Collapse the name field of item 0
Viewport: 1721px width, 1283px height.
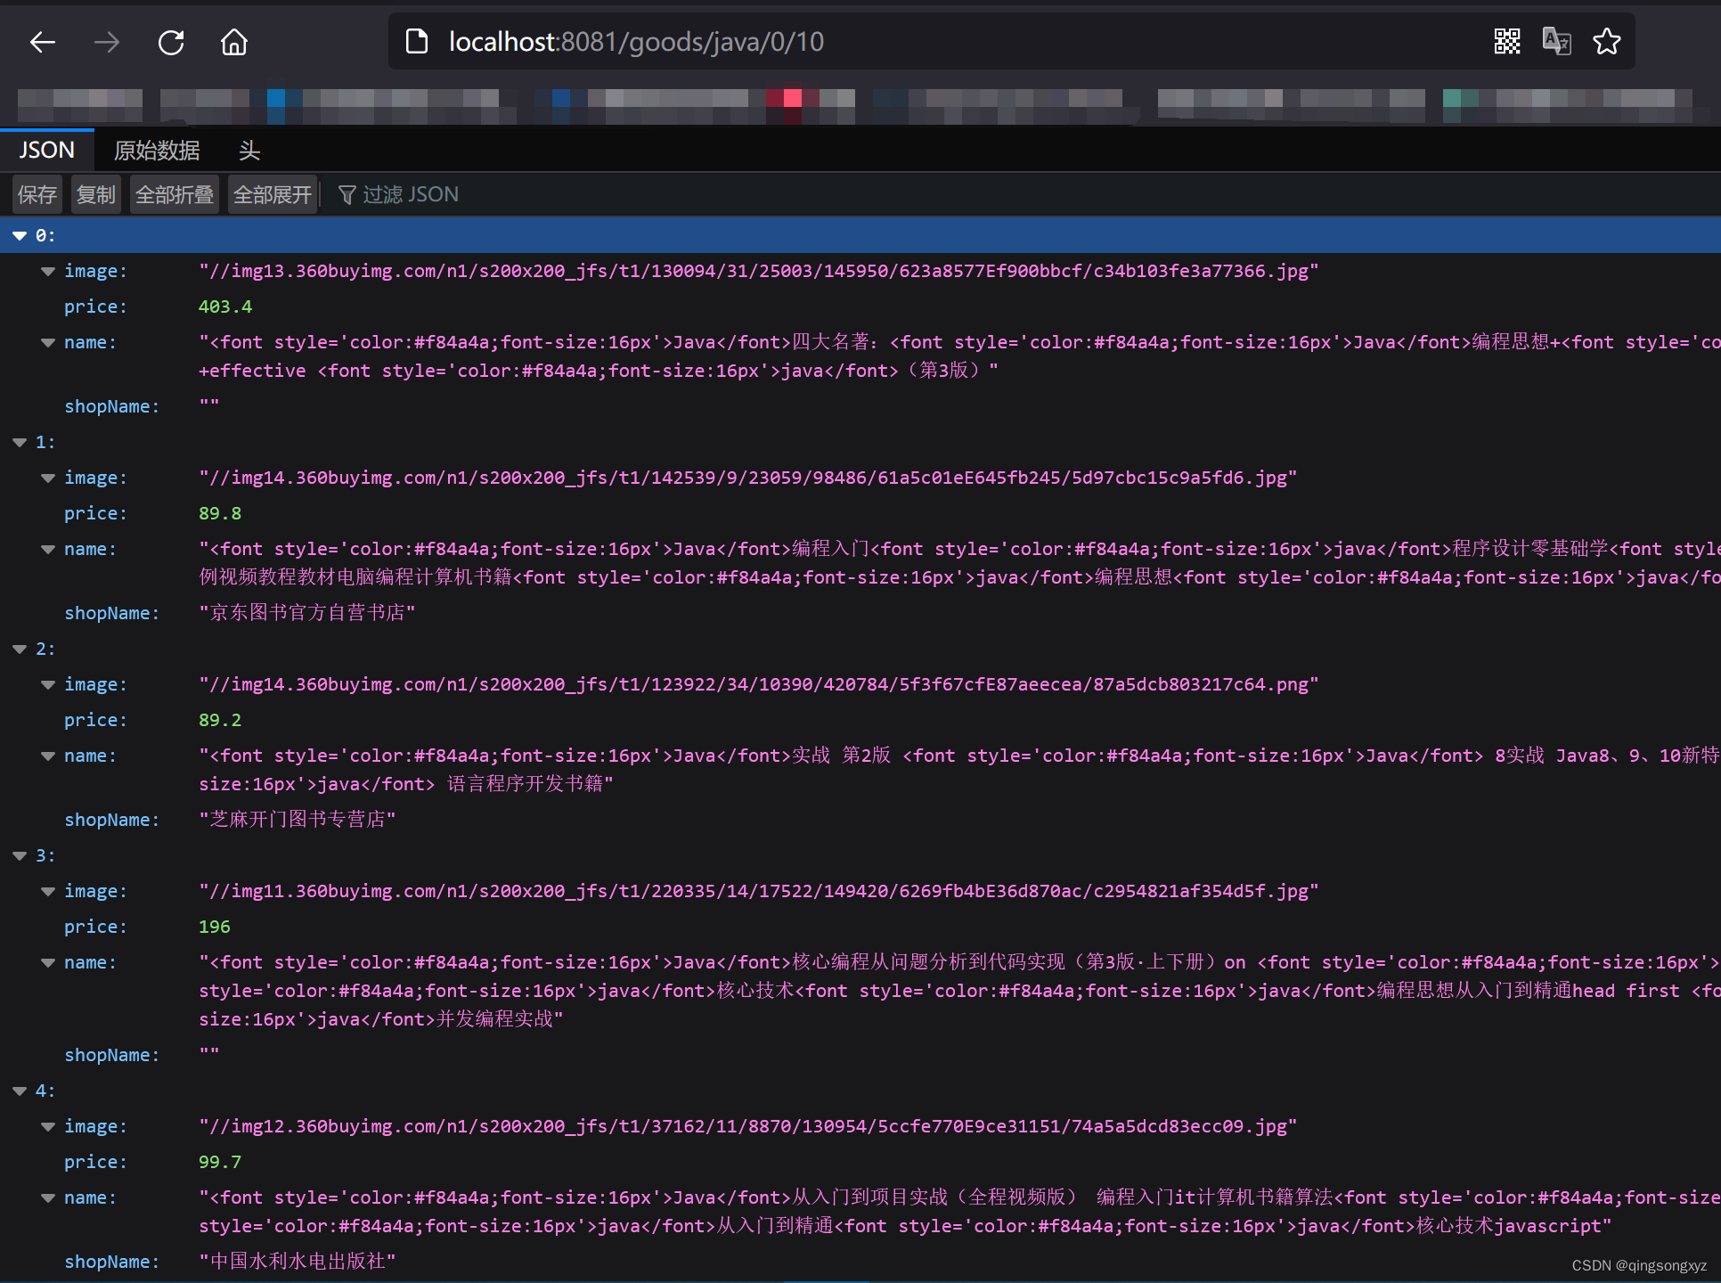pos(48,342)
